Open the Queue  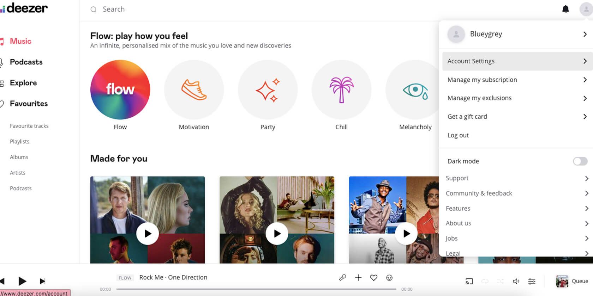click(580, 281)
